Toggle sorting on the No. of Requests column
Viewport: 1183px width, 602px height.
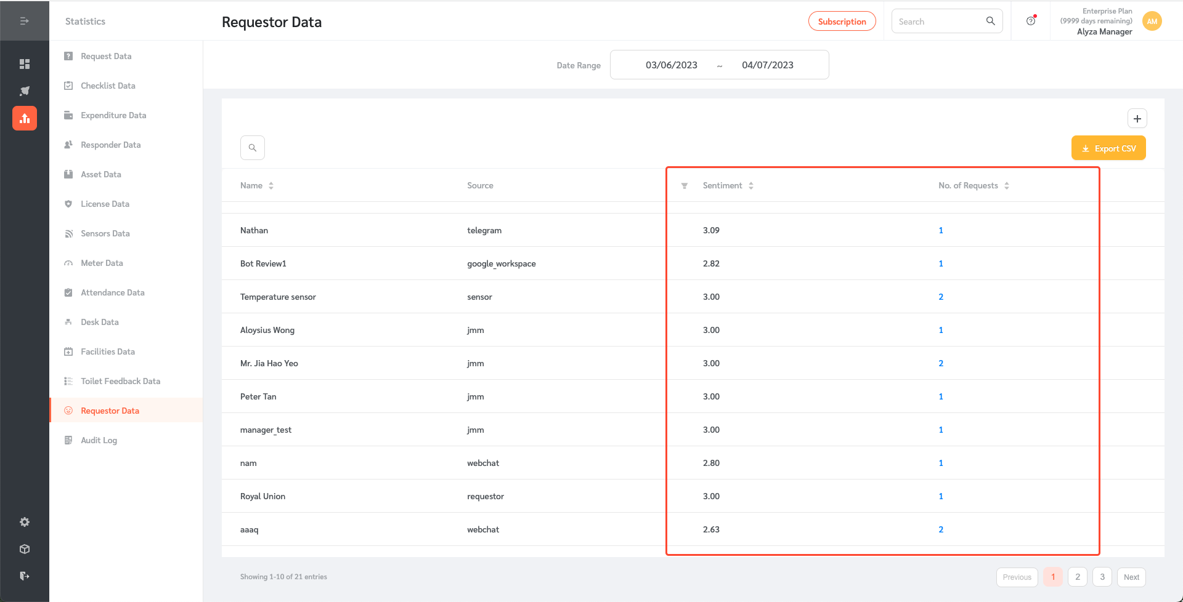pos(1007,185)
